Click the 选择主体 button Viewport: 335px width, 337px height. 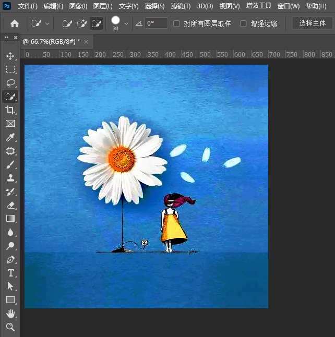(312, 23)
